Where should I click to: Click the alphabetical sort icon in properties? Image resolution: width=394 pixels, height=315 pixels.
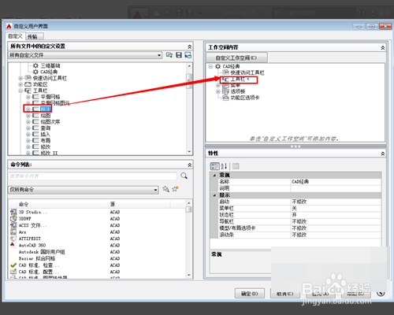(x=224, y=166)
